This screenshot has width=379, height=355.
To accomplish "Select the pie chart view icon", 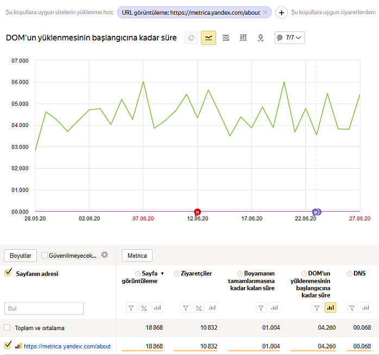I will click(191, 37).
